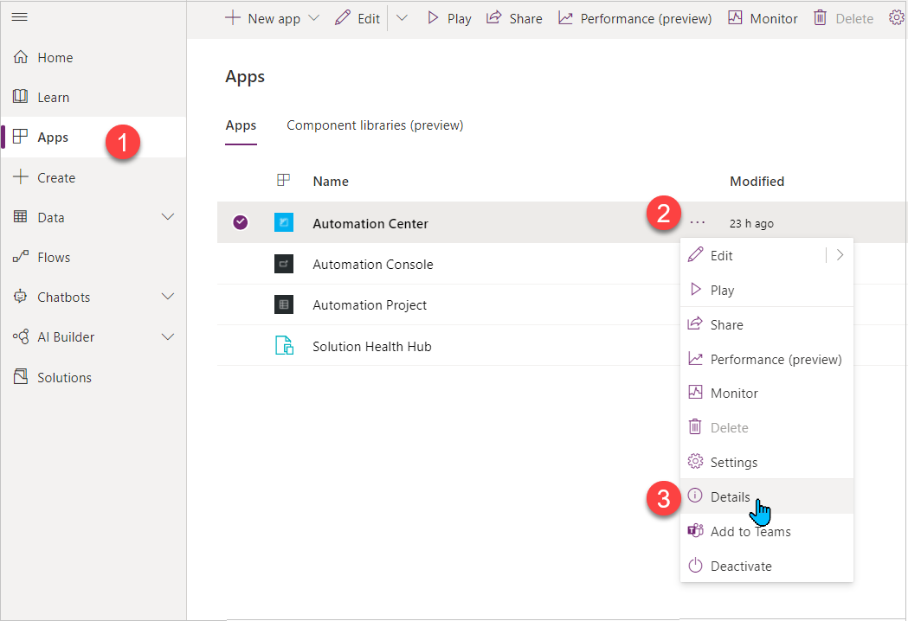Sort the list by Modified column header

click(757, 182)
